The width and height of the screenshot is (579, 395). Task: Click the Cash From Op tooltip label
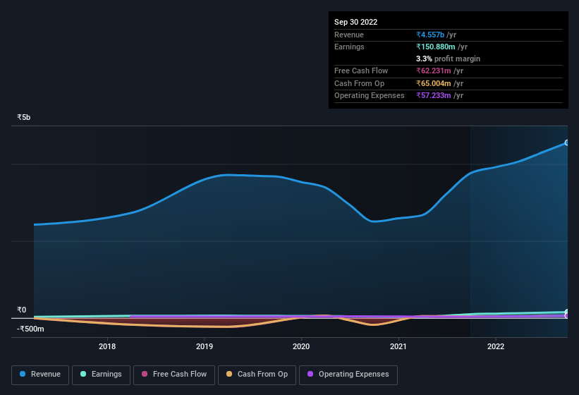point(359,83)
